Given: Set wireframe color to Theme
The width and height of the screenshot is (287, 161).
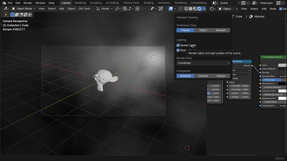Looking at the screenshot, I should tap(185, 30).
